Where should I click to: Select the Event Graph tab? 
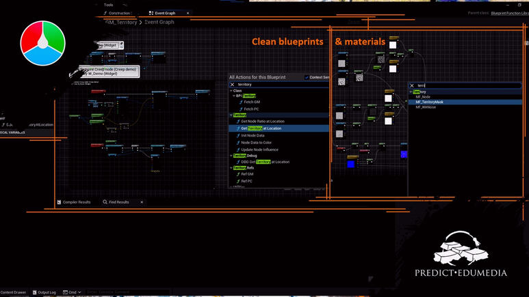coord(165,13)
